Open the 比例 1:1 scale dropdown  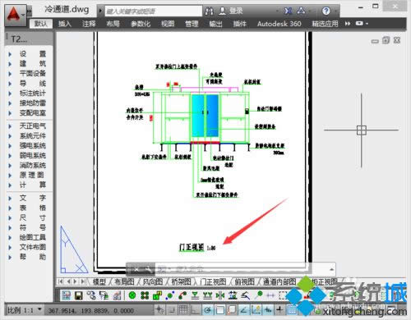(24, 310)
